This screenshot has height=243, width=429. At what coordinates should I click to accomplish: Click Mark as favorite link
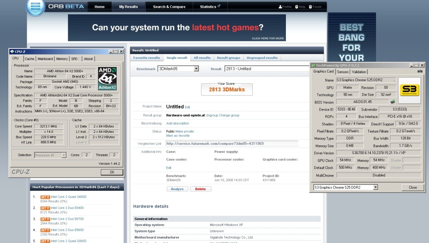tap(178, 136)
